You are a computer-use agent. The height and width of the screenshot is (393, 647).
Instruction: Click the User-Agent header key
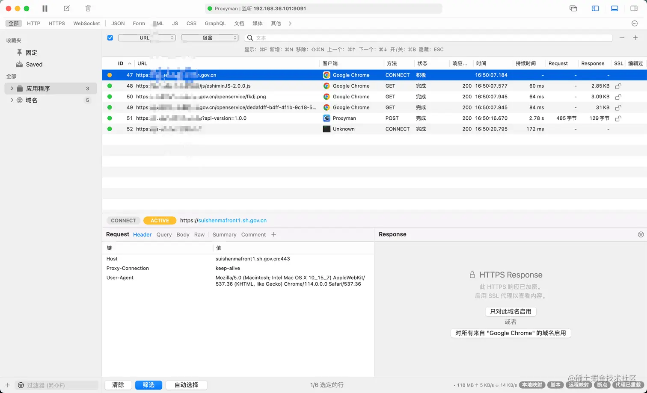pos(120,278)
